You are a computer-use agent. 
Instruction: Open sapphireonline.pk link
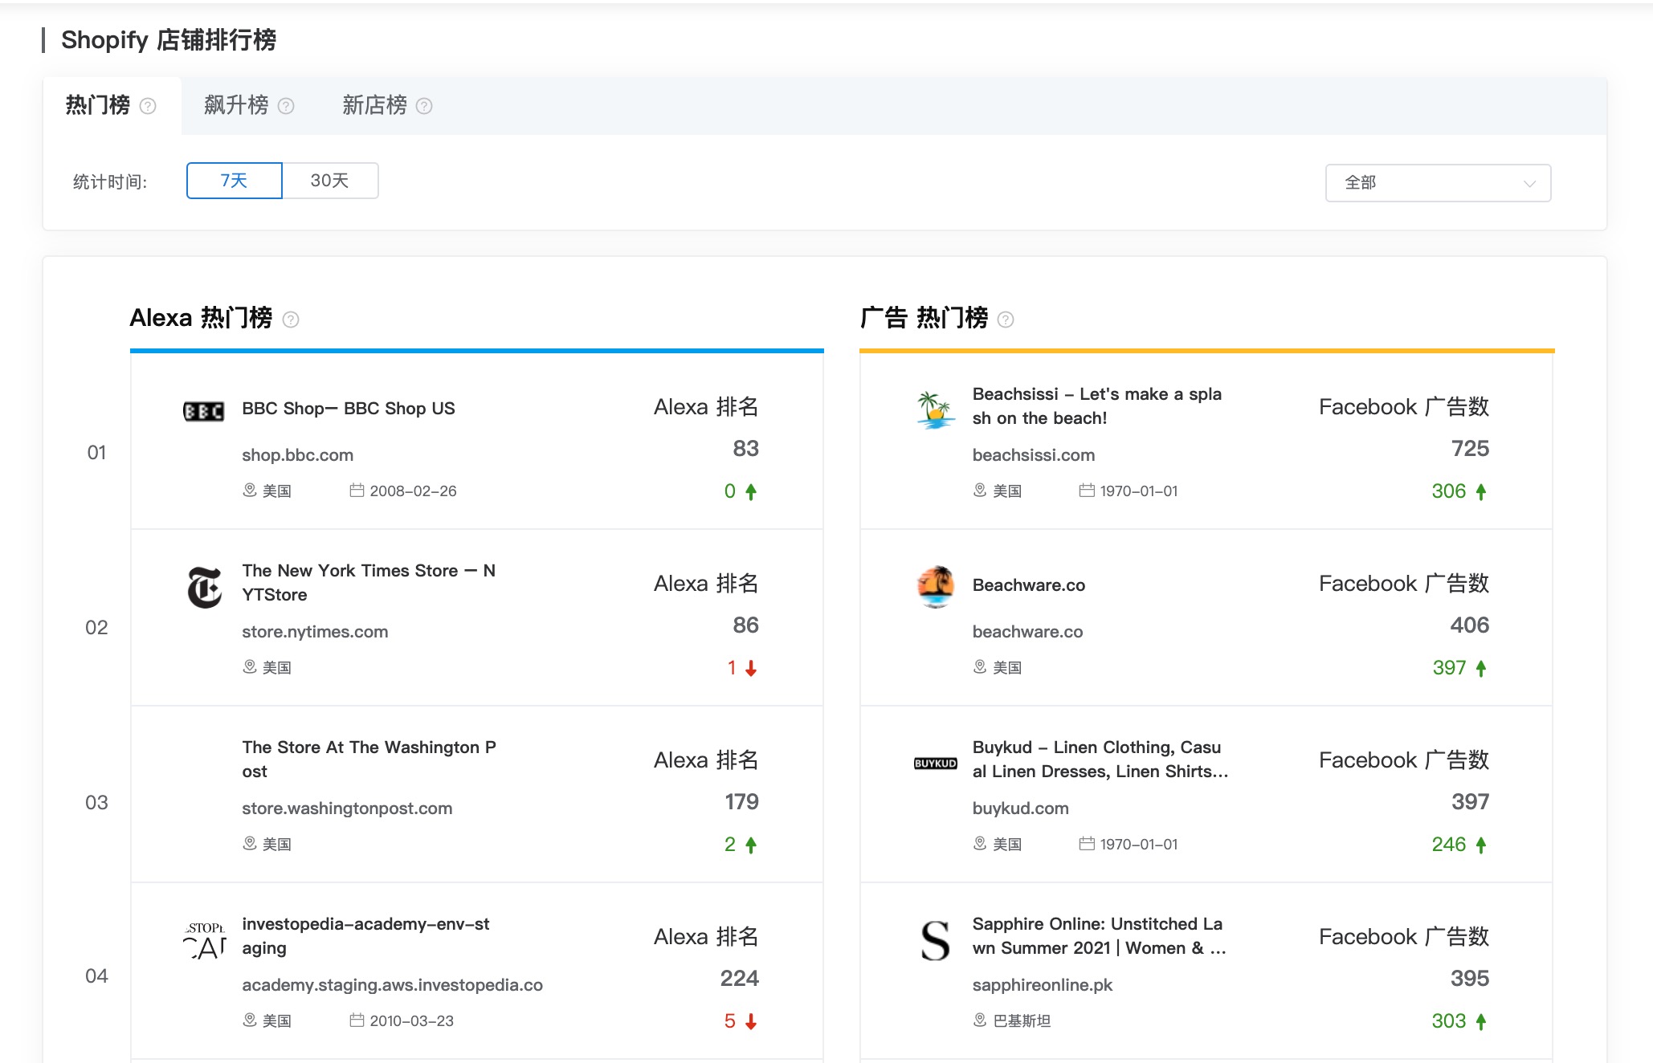(1042, 985)
